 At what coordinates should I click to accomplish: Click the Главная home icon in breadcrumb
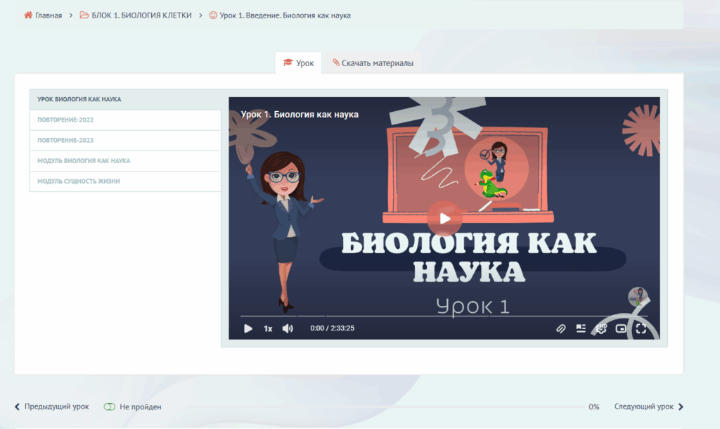pos(28,15)
